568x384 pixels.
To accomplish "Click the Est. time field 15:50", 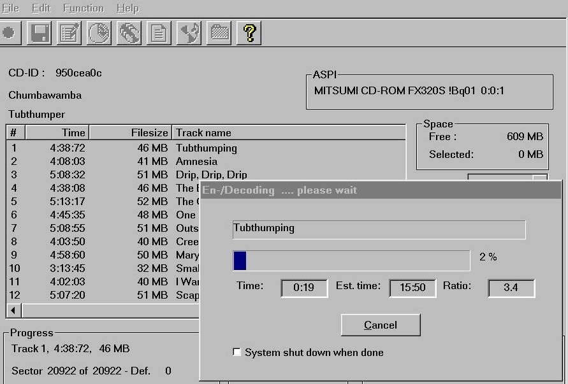I will (412, 288).
